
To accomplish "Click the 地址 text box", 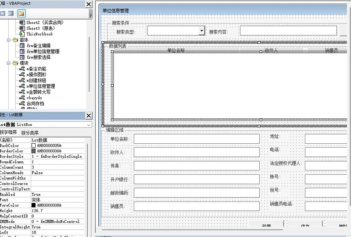I will (x=326, y=139).
